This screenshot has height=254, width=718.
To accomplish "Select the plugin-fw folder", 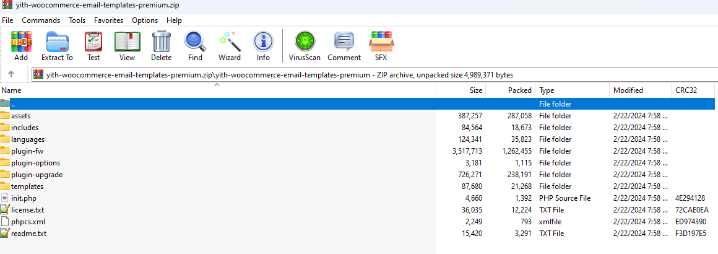I will (27, 151).
